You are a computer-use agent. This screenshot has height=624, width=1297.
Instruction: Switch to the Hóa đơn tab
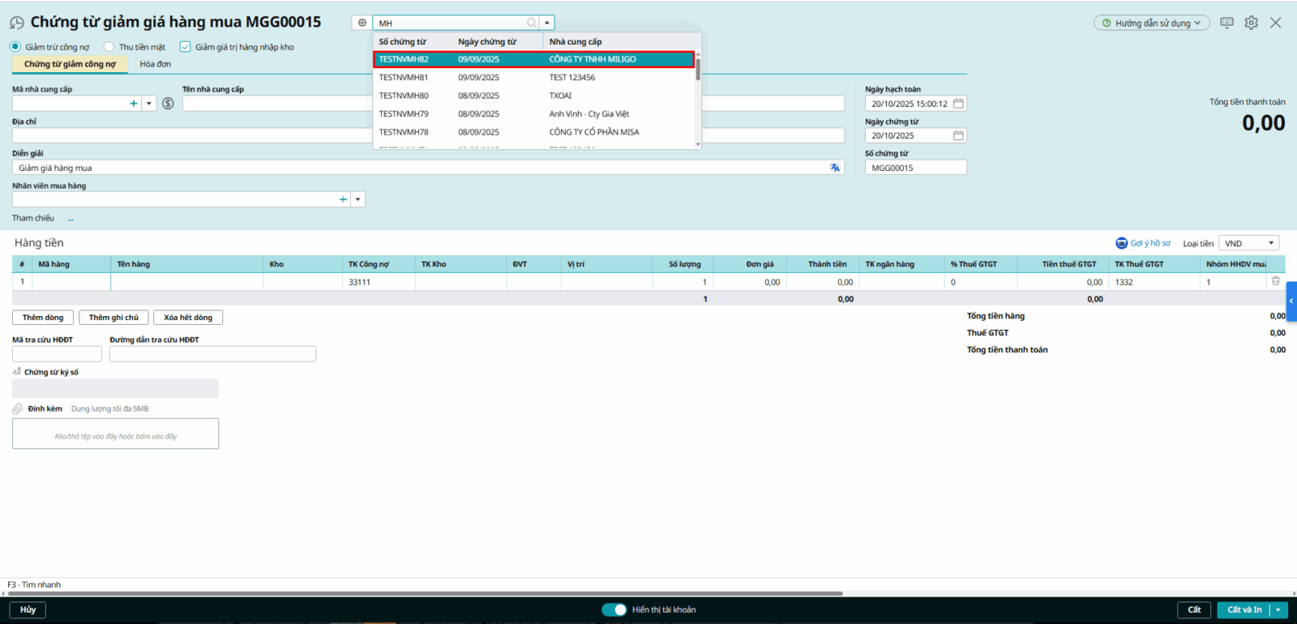155,64
